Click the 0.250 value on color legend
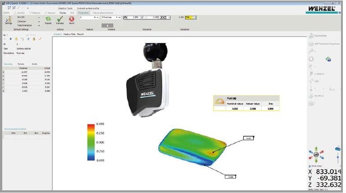346x193 pixels. [x=100, y=133]
